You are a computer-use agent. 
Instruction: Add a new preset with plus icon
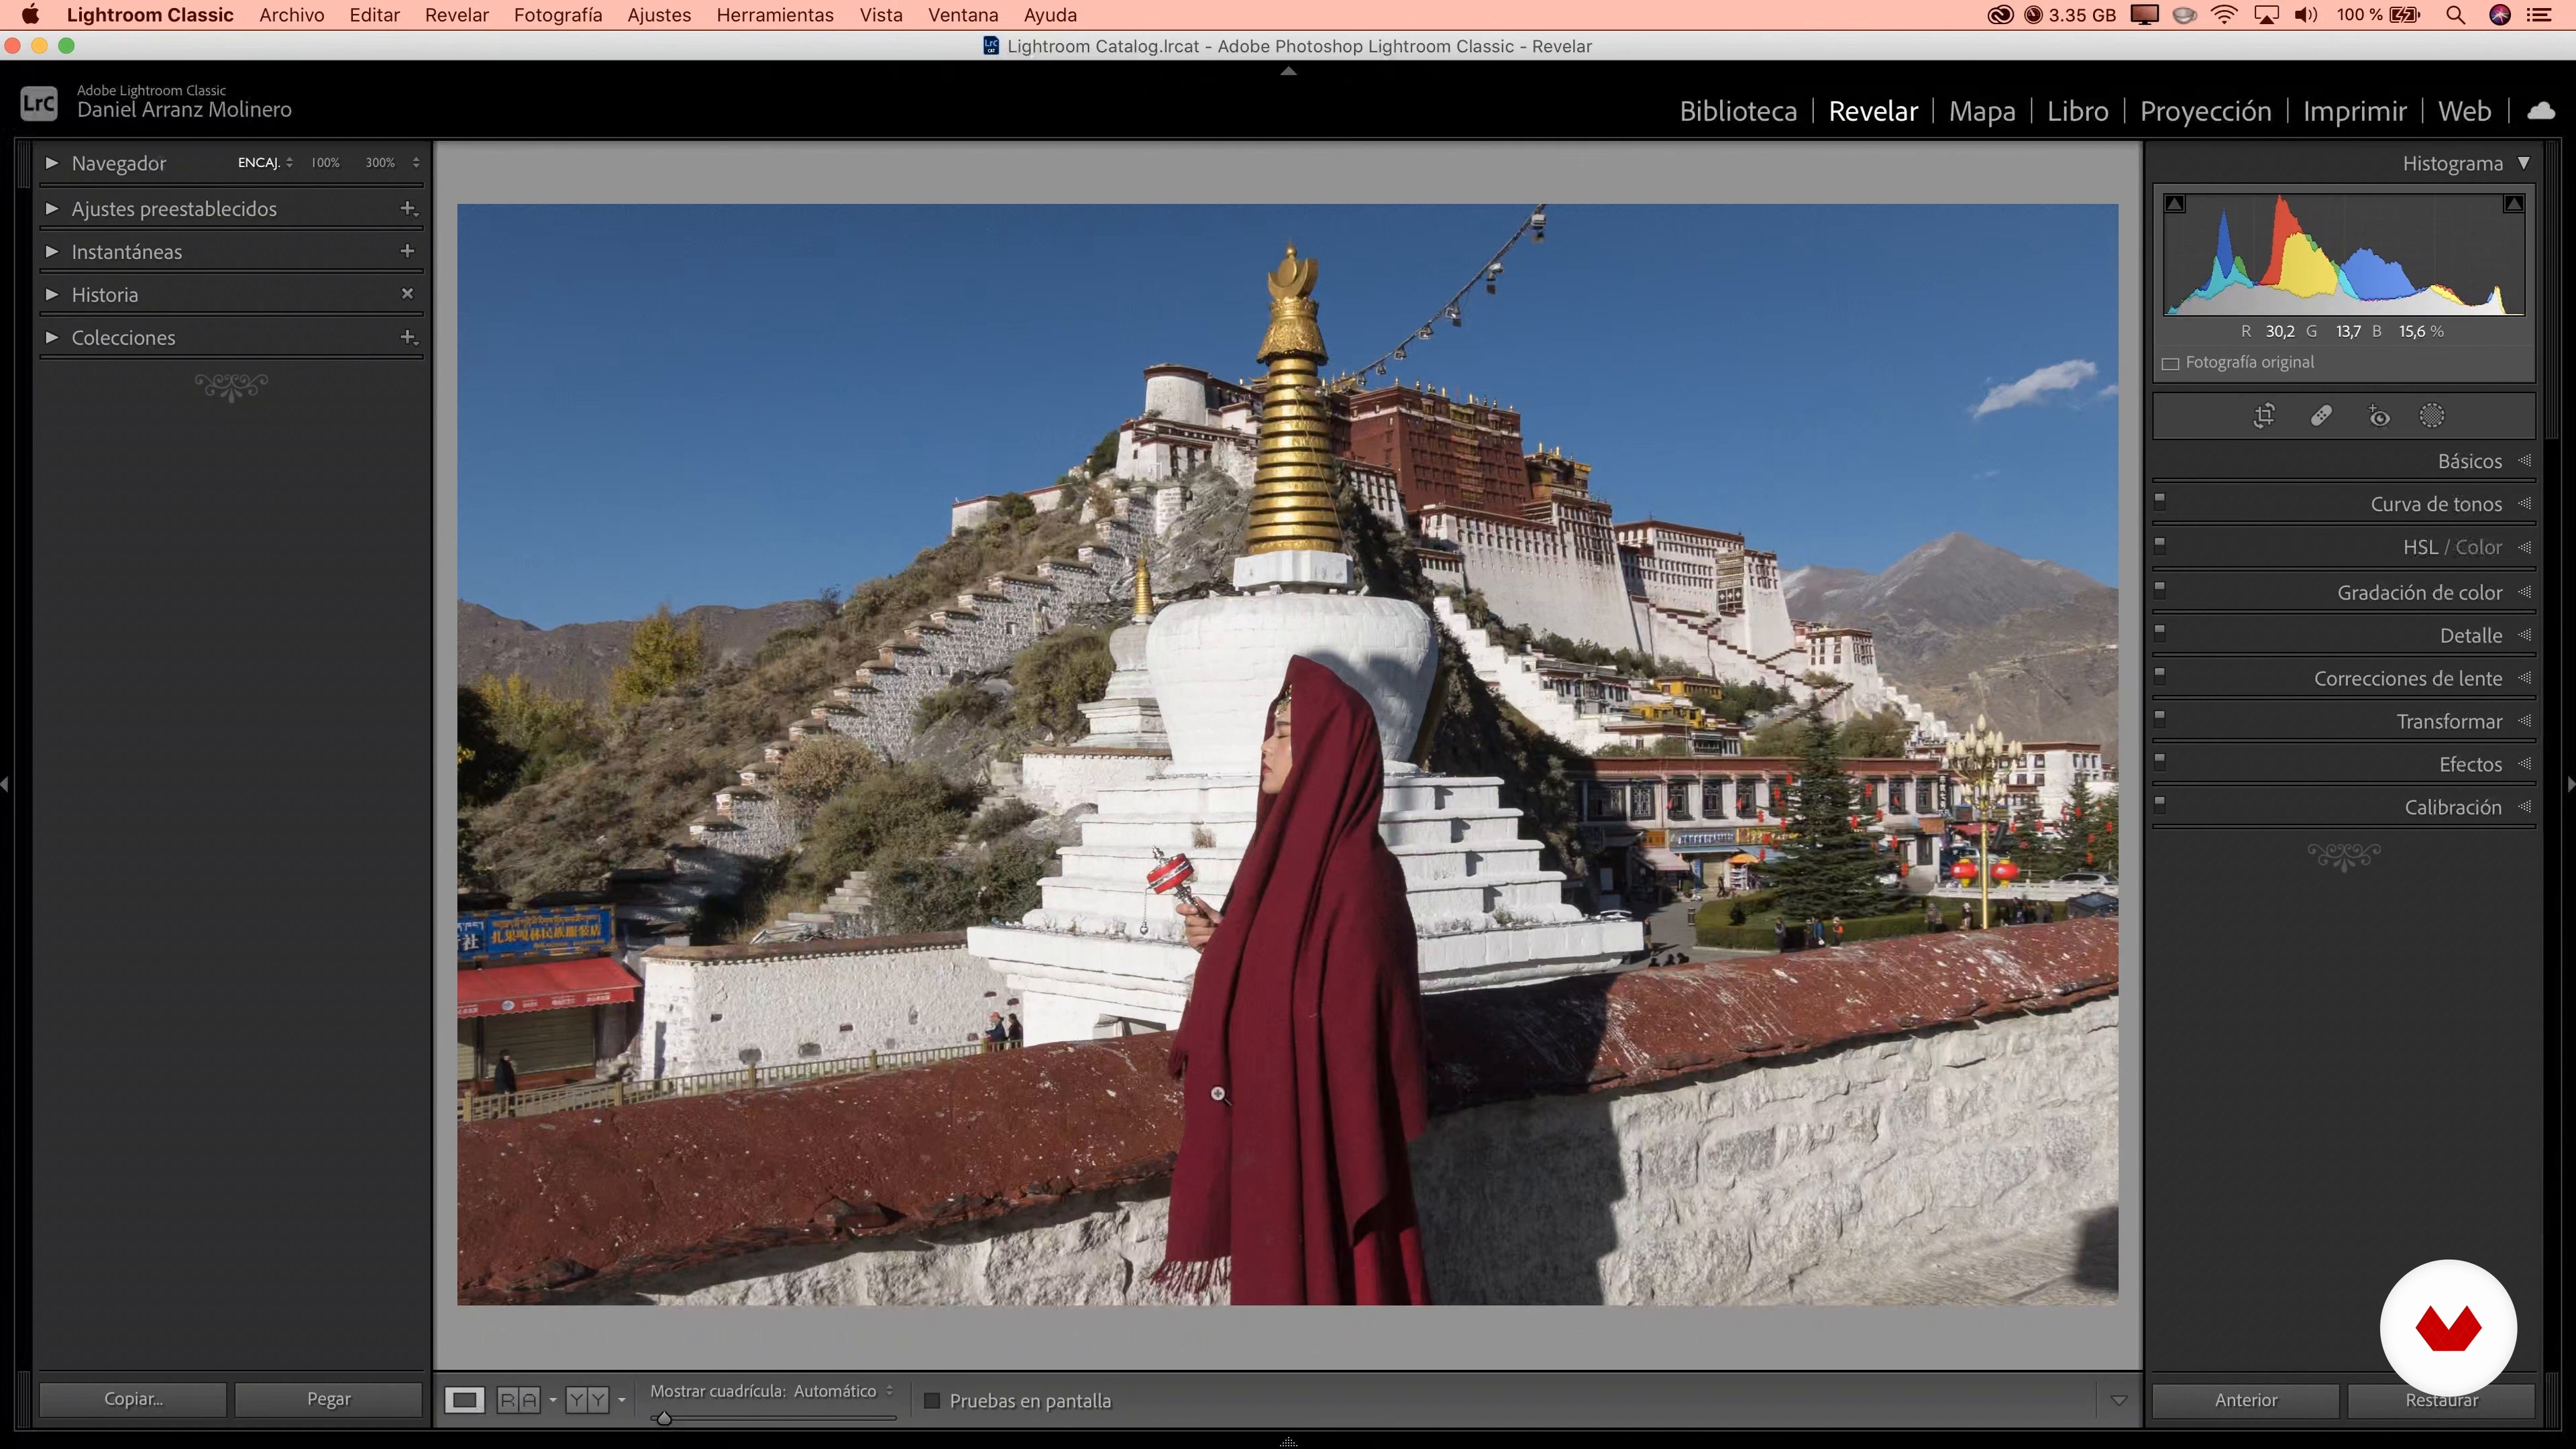408,208
